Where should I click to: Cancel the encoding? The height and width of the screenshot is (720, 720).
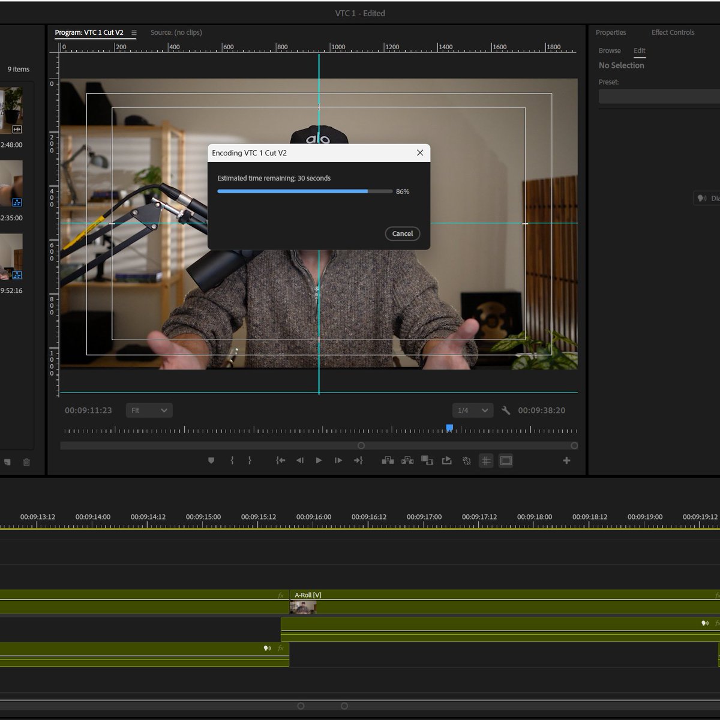coord(403,234)
